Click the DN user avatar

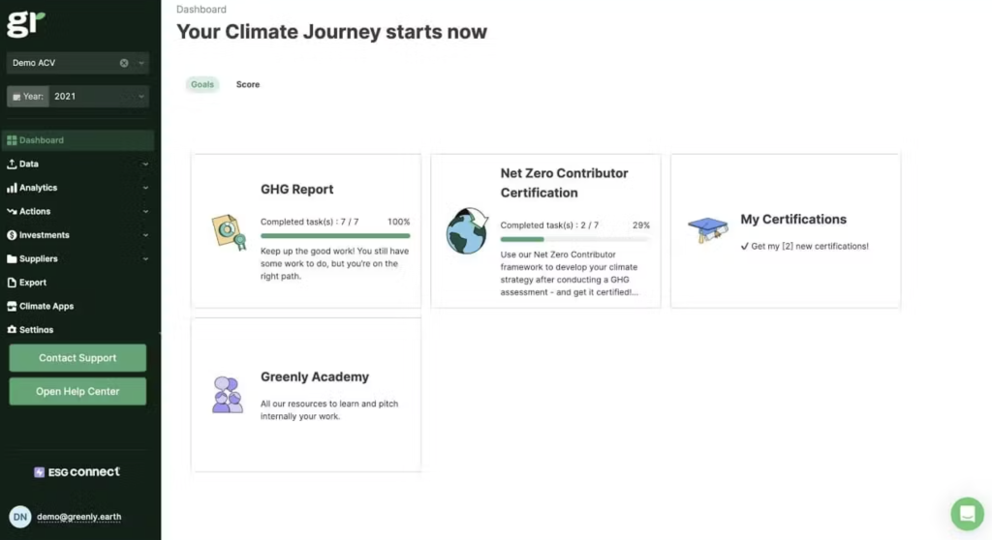[x=20, y=517]
